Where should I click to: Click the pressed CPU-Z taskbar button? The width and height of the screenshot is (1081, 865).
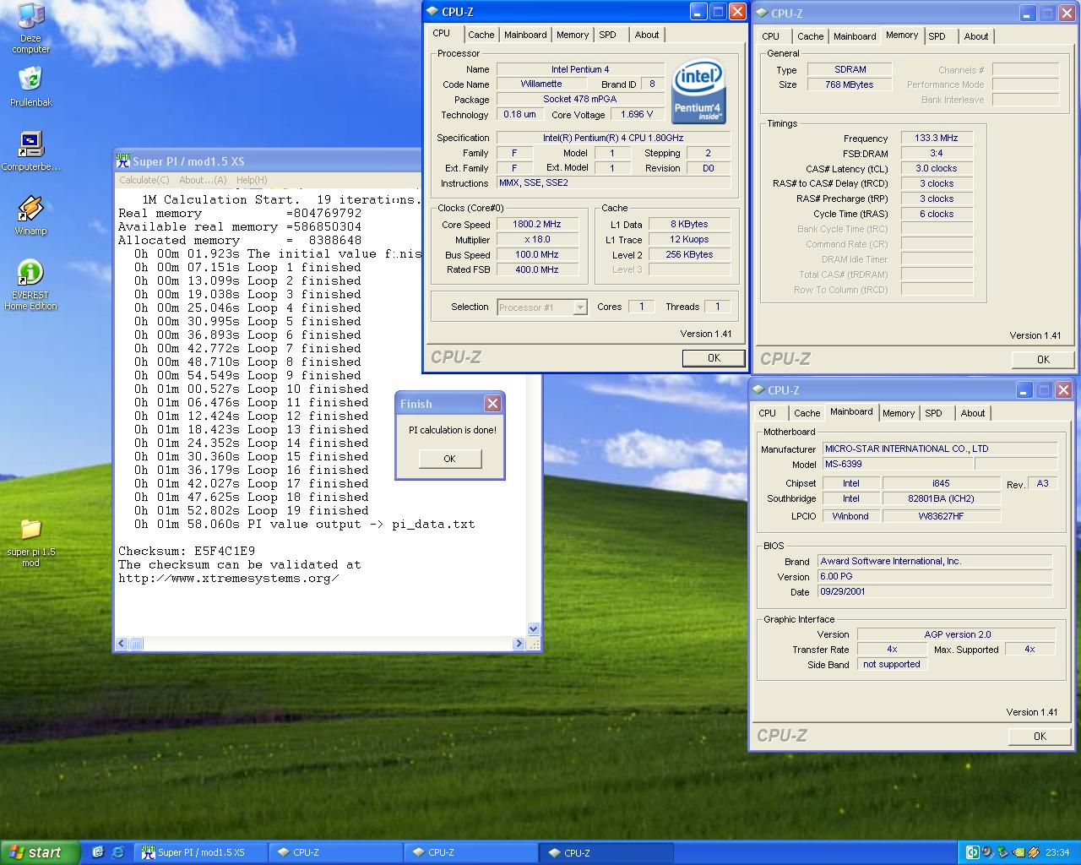[x=607, y=852]
